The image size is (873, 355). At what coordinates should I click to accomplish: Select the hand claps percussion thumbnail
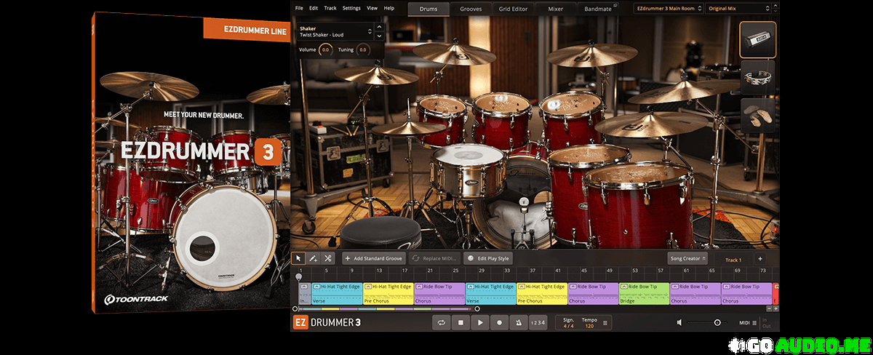(757, 116)
